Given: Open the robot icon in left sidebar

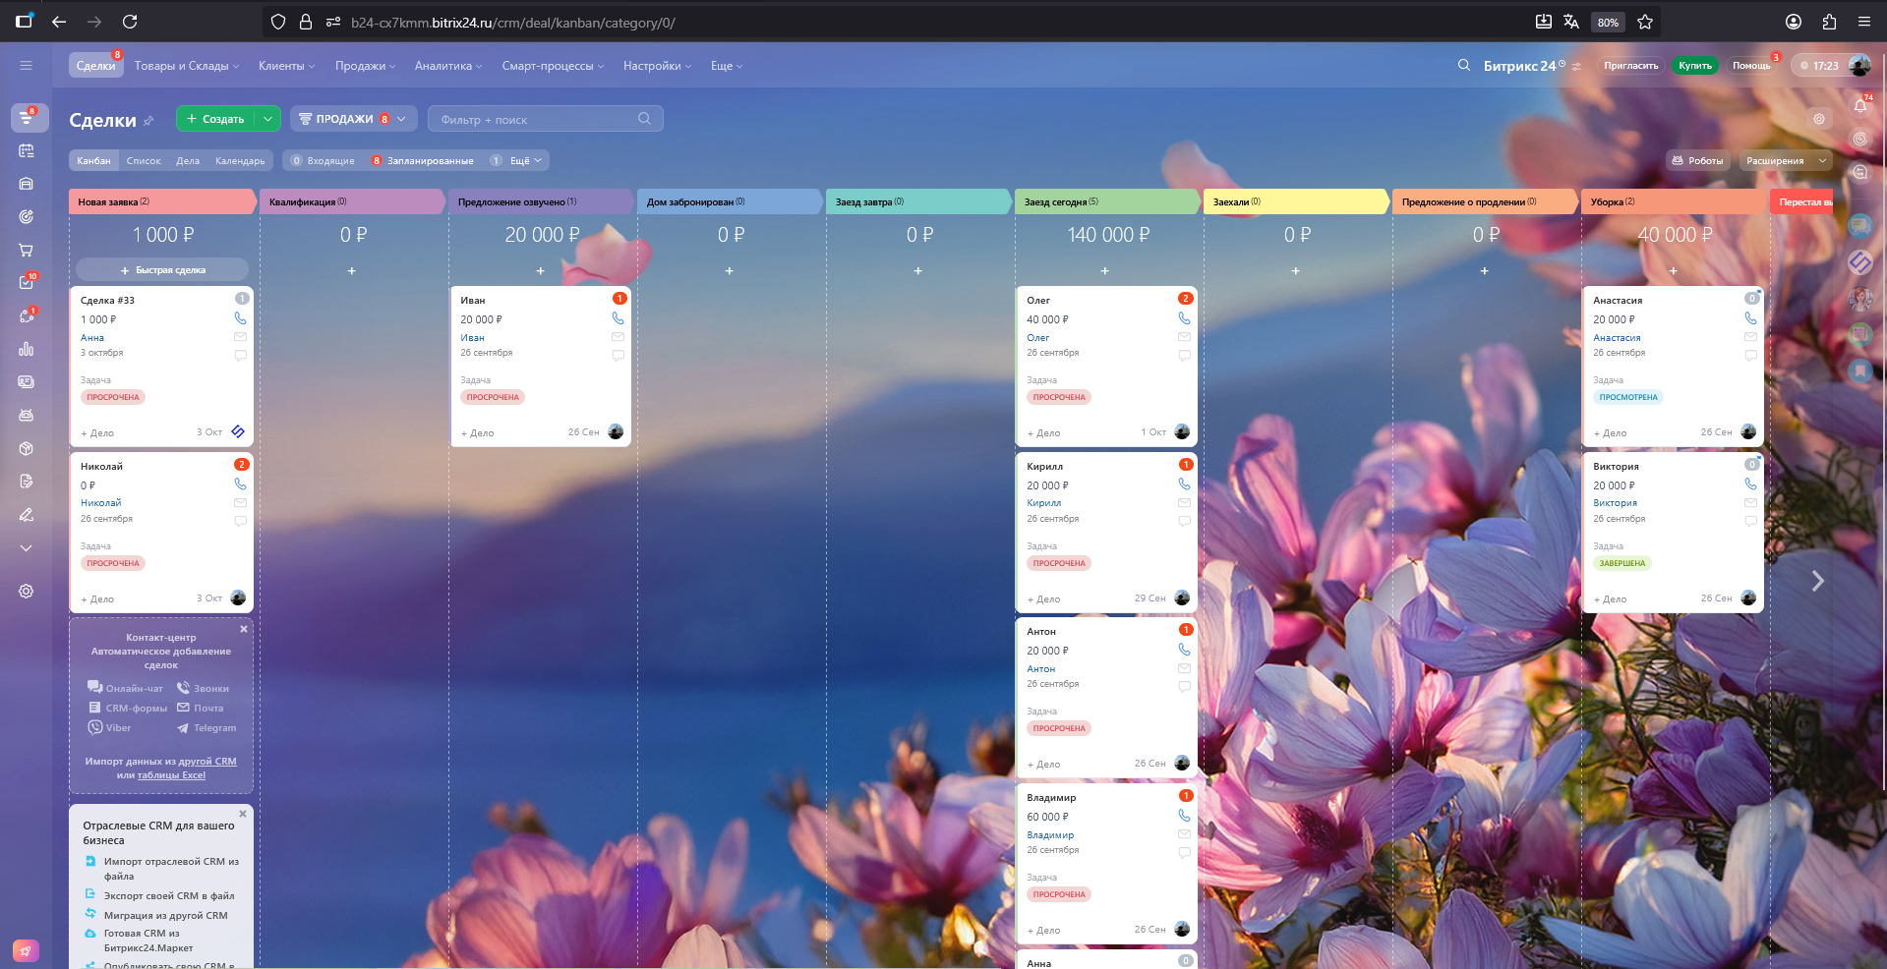Looking at the screenshot, I should point(27,416).
